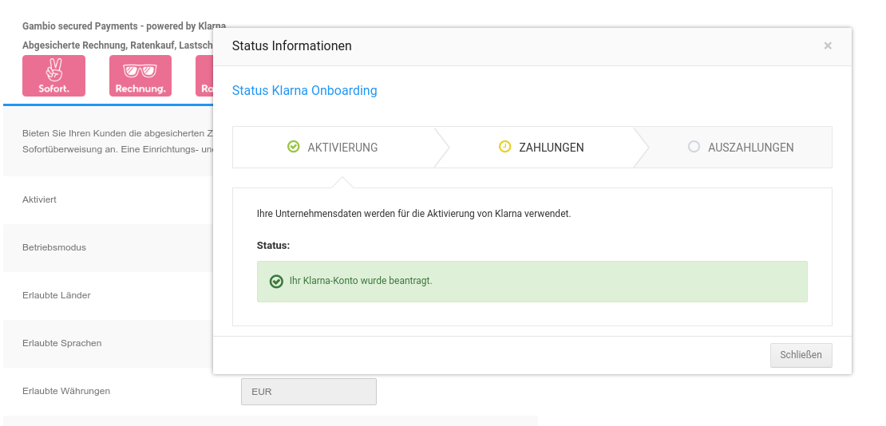Click the 'Betriebsmodus' setting label

pyautogui.click(x=54, y=247)
